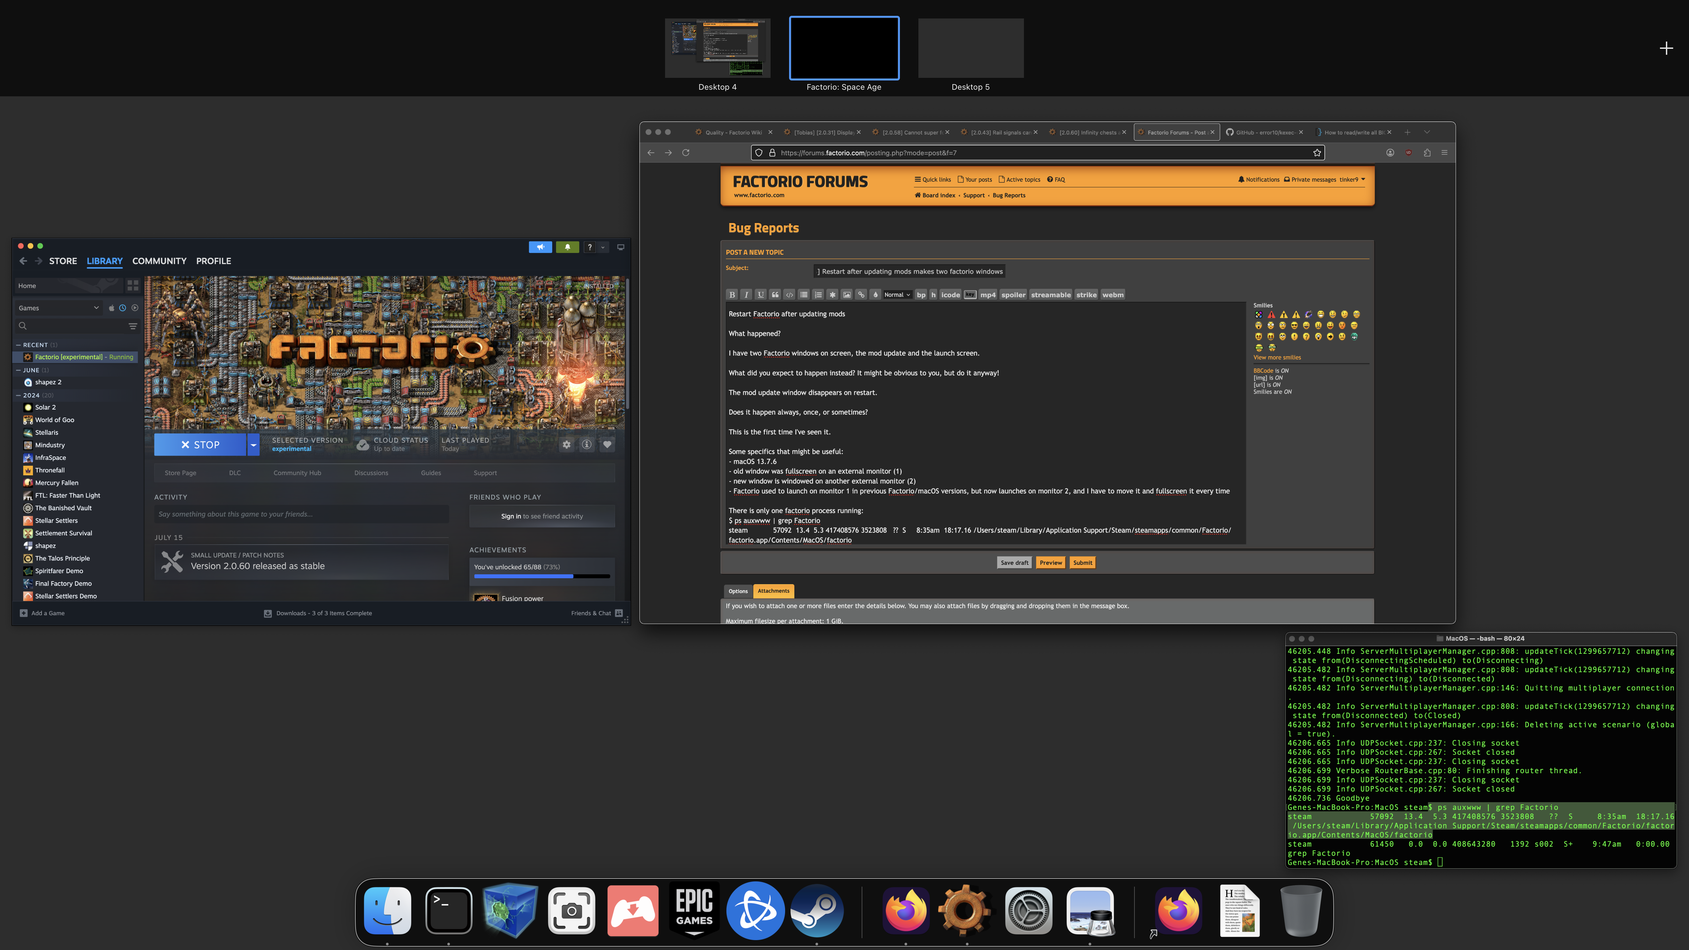The width and height of the screenshot is (1689, 950).
Task: Select the Desktop 4 space thumbnail
Action: pos(717,48)
